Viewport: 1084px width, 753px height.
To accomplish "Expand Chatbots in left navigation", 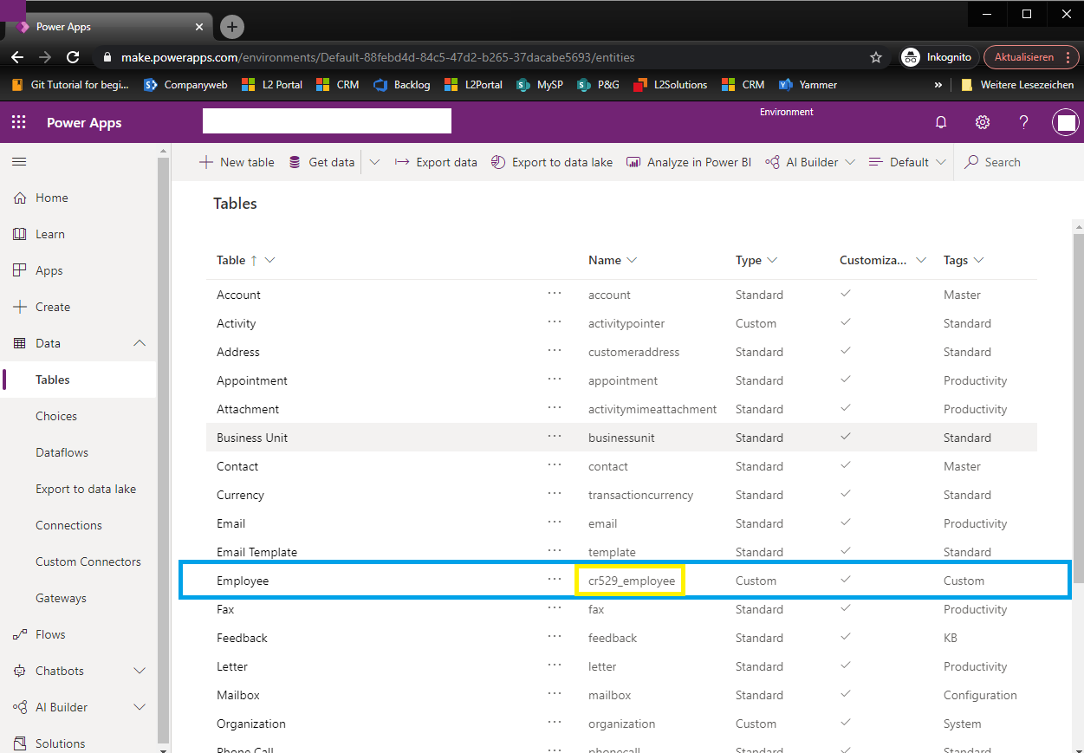I will pos(140,671).
